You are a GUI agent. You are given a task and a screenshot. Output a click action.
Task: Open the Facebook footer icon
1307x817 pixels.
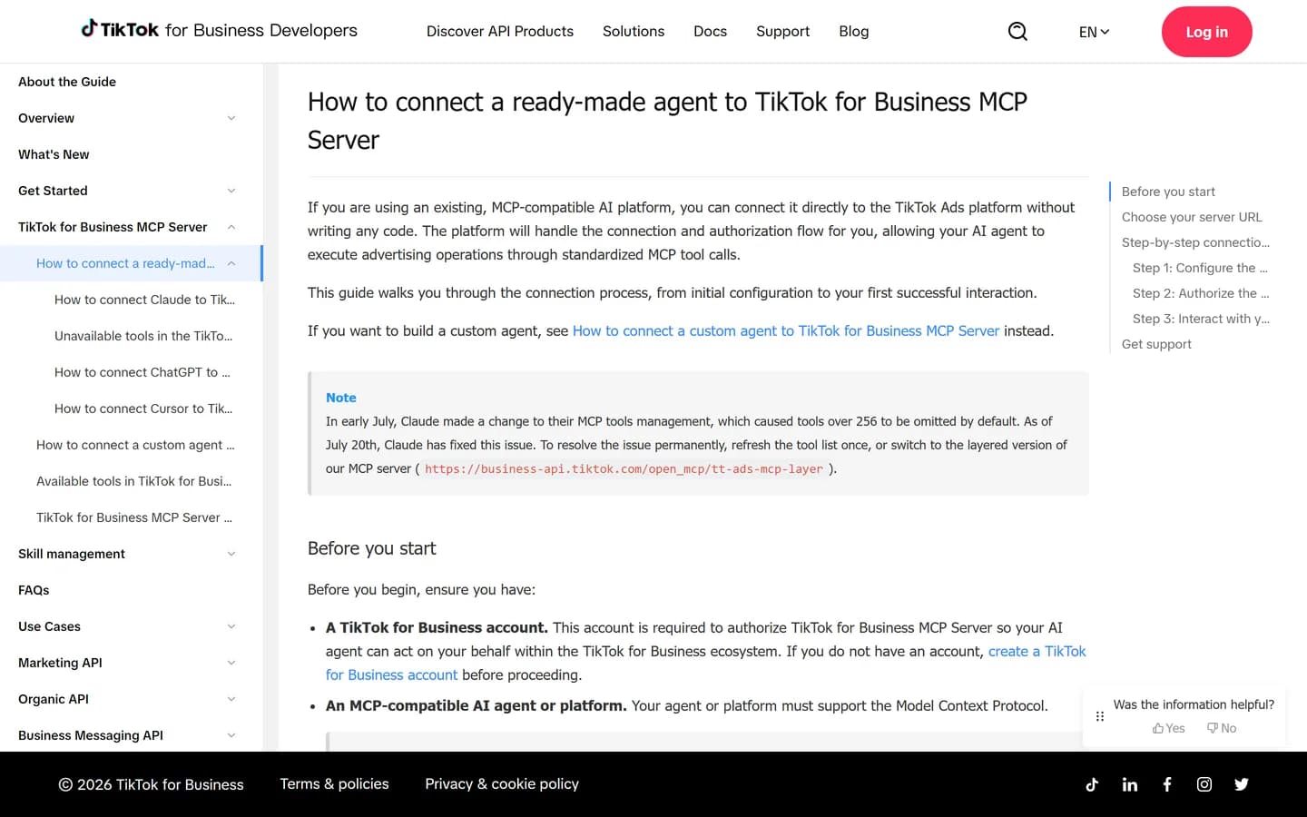(x=1167, y=784)
